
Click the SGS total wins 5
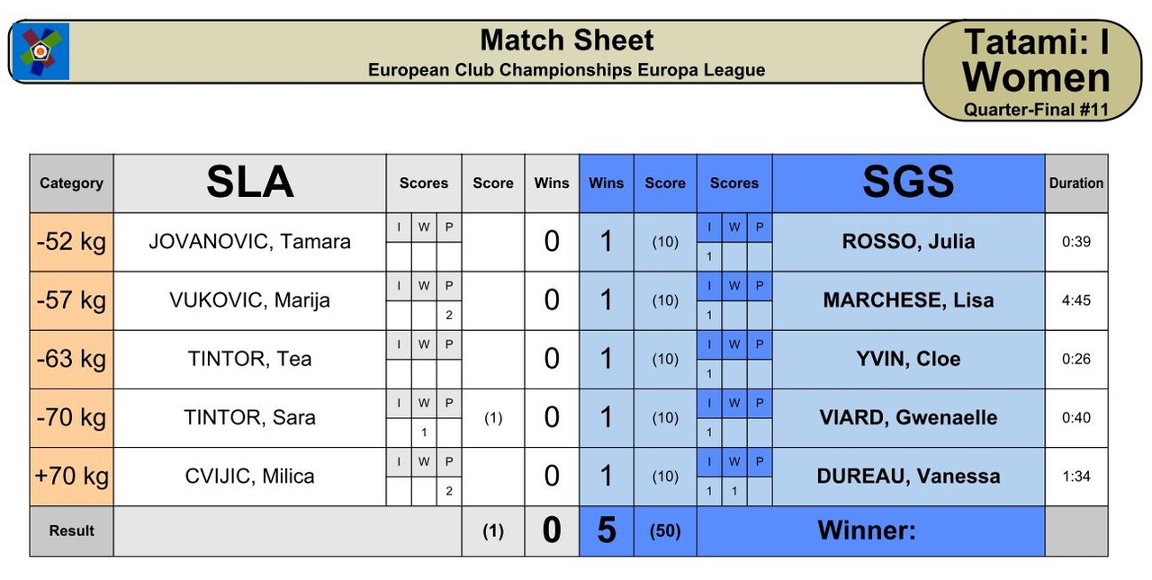point(607,531)
